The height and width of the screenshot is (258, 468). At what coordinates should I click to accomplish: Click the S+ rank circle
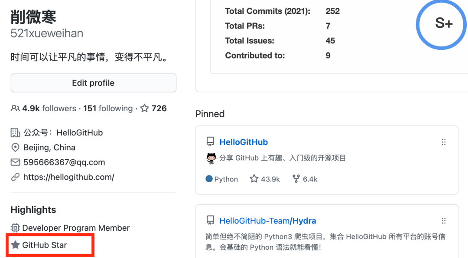click(441, 23)
